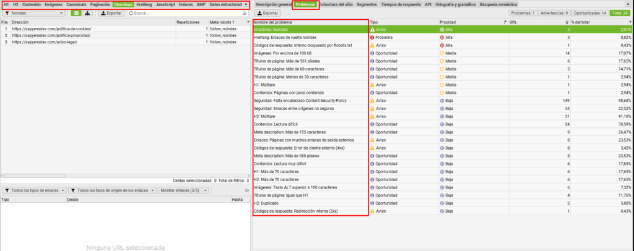Click red Problema icon in Hreflang row
634x251 pixels.
[x=372, y=38]
